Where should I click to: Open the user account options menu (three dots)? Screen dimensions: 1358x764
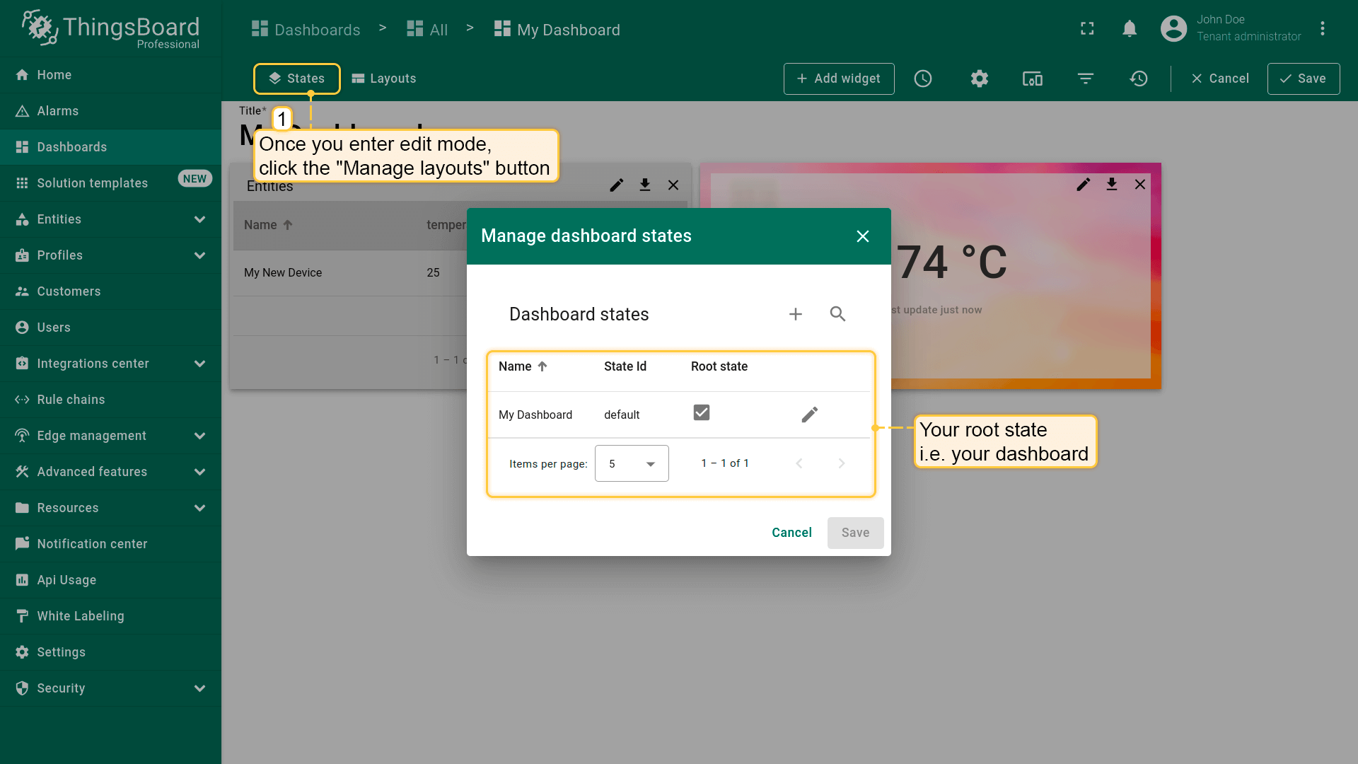[1322, 29]
